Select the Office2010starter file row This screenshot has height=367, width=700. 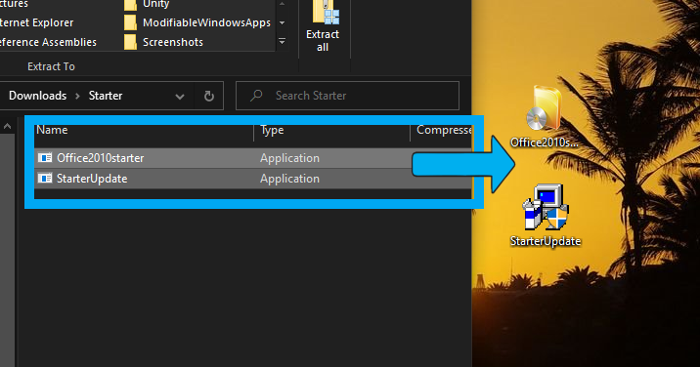(252, 158)
